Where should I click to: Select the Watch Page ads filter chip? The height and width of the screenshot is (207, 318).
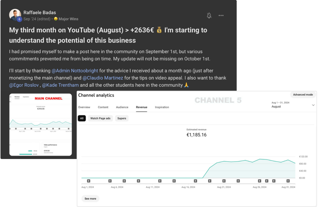[100, 118]
